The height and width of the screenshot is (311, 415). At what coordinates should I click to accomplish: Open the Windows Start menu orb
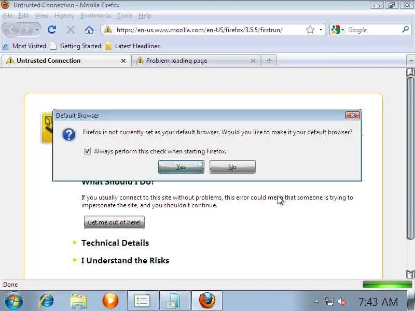14,301
